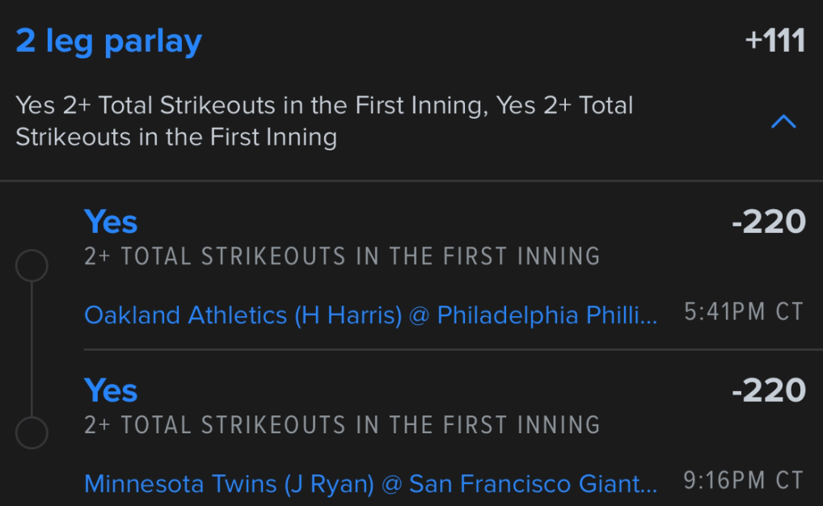Open the Oakland Athletics @ Philadelphia game link
The image size is (823, 506).
(x=370, y=314)
